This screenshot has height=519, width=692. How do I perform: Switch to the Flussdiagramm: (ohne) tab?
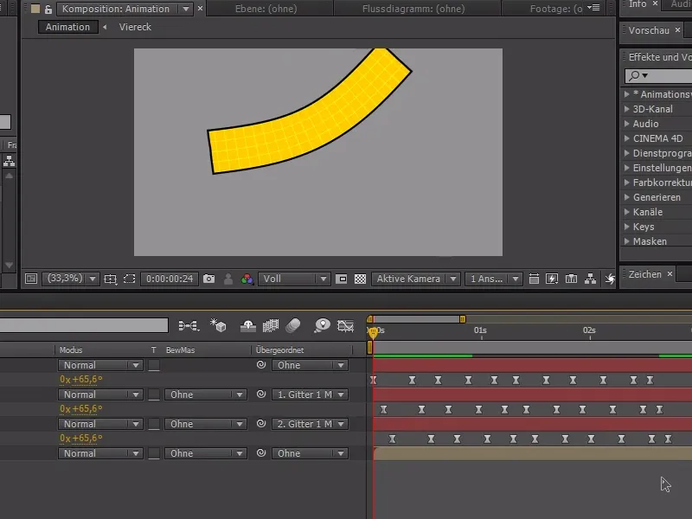coord(413,9)
